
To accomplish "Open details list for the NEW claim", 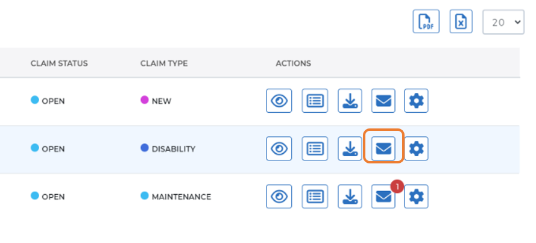I will (314, 101).
